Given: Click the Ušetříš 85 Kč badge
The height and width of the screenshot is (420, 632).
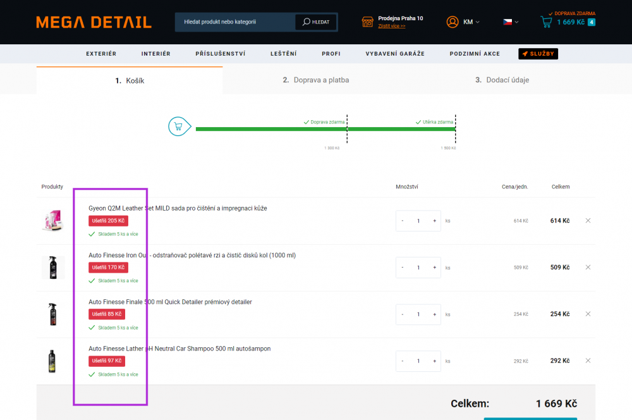Looking at the screenshot, I should 107,314.
